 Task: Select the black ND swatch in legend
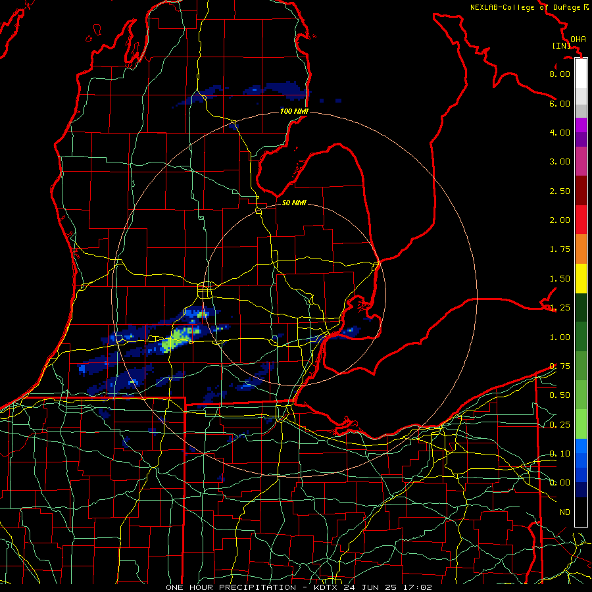click(581, 512)
